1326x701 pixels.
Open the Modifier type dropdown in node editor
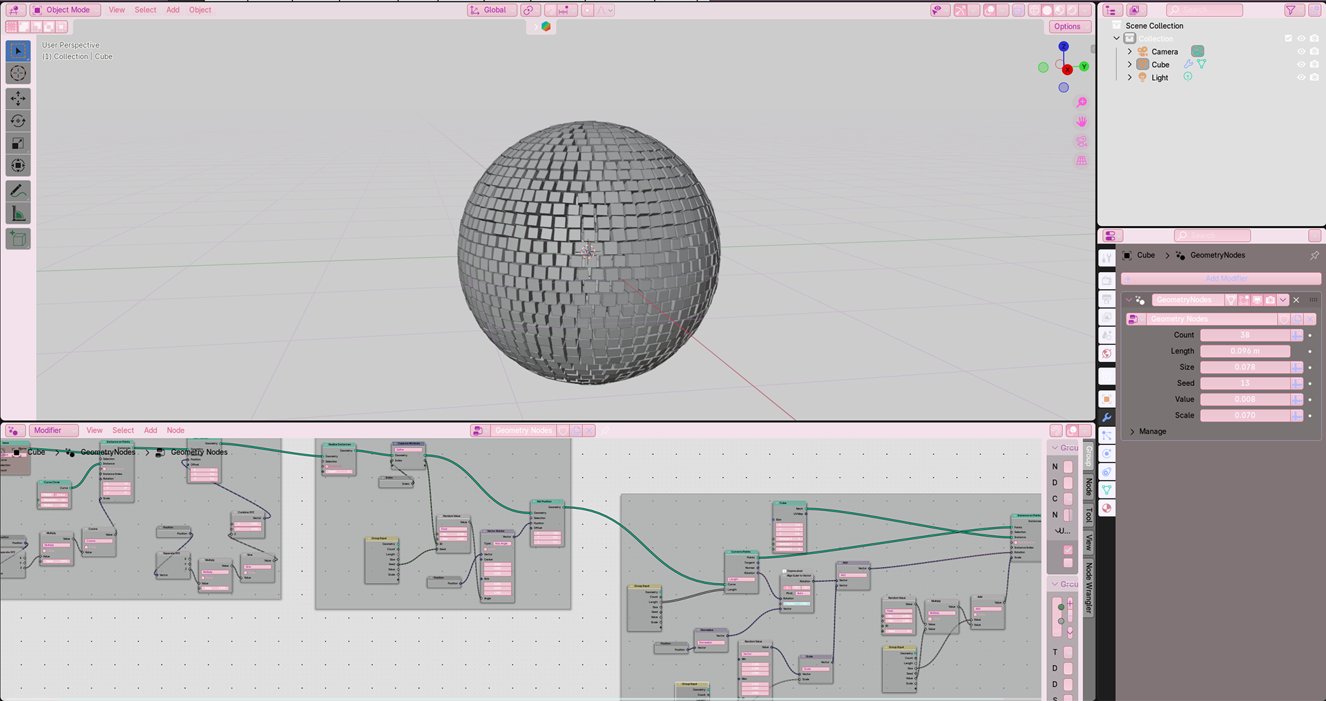[x=54, y=431]
